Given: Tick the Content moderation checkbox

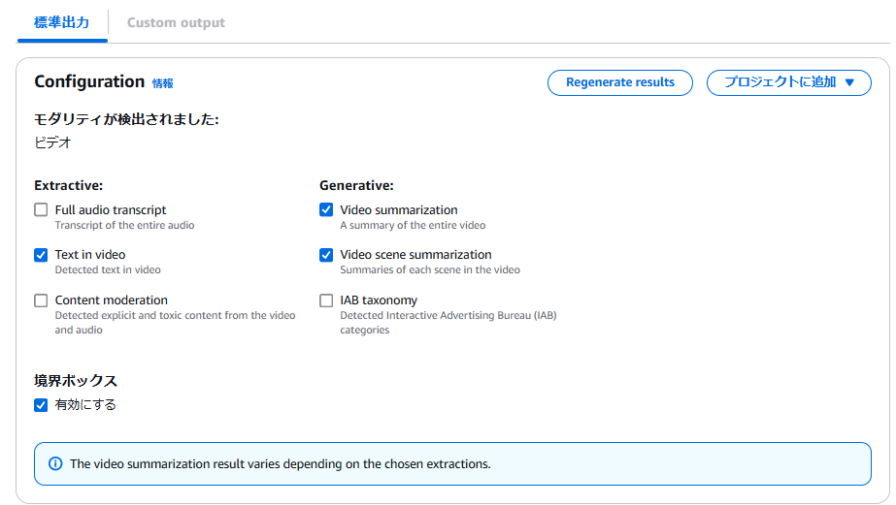Looking at the screenshot, I should (x=41, y=300).
